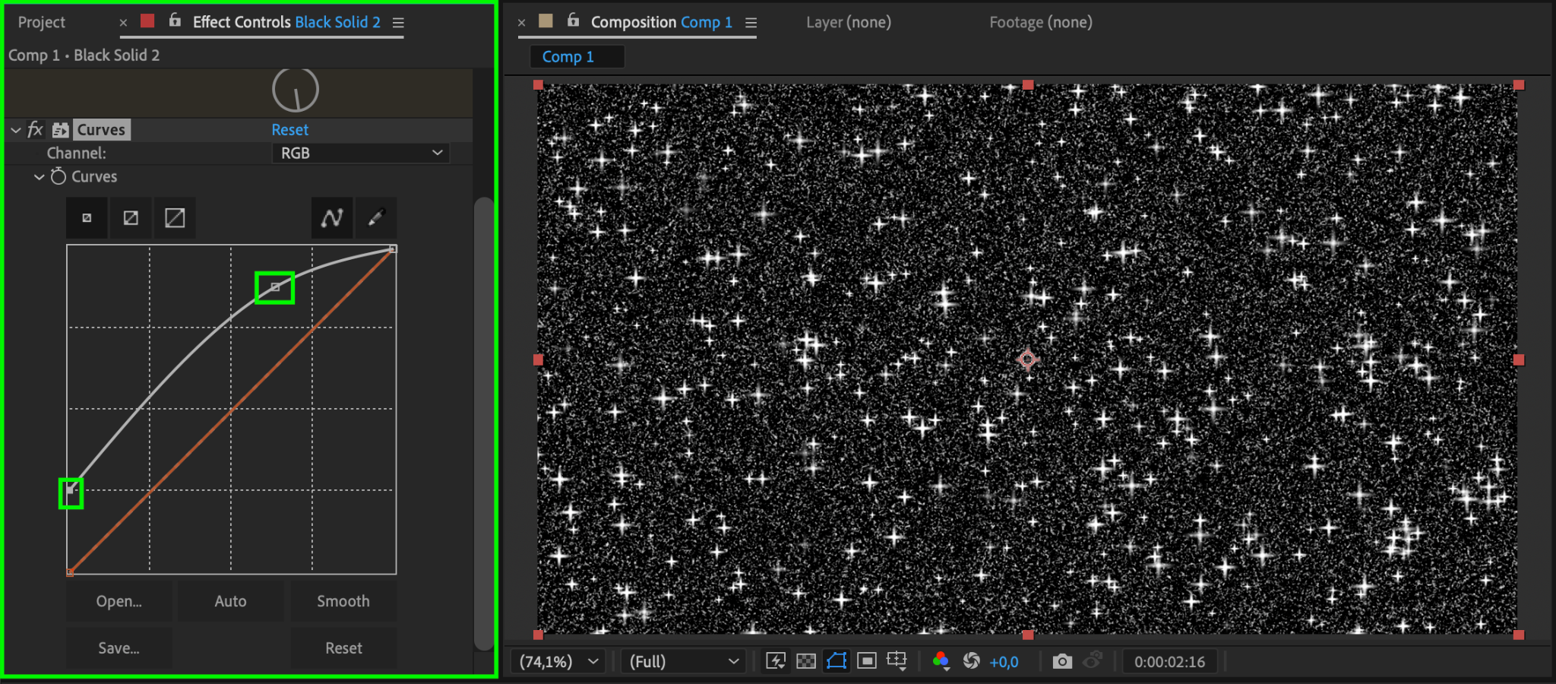Click the exposure value +0,0
Viewport: 1556px width, 684px height.
click(1004, 662)
